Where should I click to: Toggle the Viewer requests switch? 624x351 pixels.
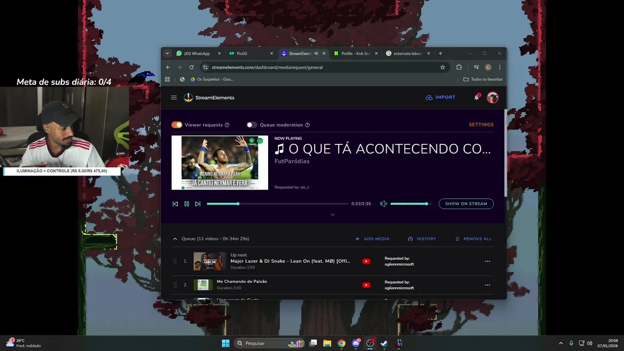click(x=176, y=125)
